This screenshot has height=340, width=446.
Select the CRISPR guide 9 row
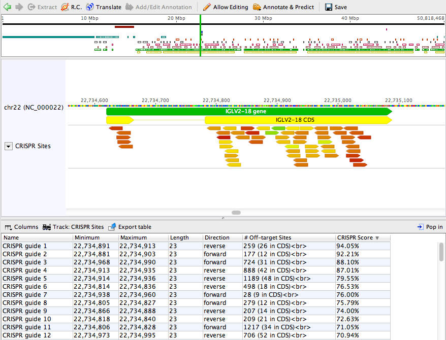196,311
